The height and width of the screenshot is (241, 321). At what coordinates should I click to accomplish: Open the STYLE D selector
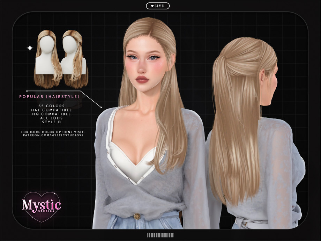[52, 122]
